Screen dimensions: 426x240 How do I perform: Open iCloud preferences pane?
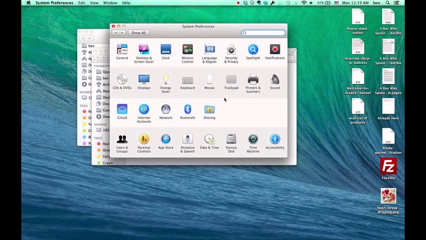(x=122, y=112)
